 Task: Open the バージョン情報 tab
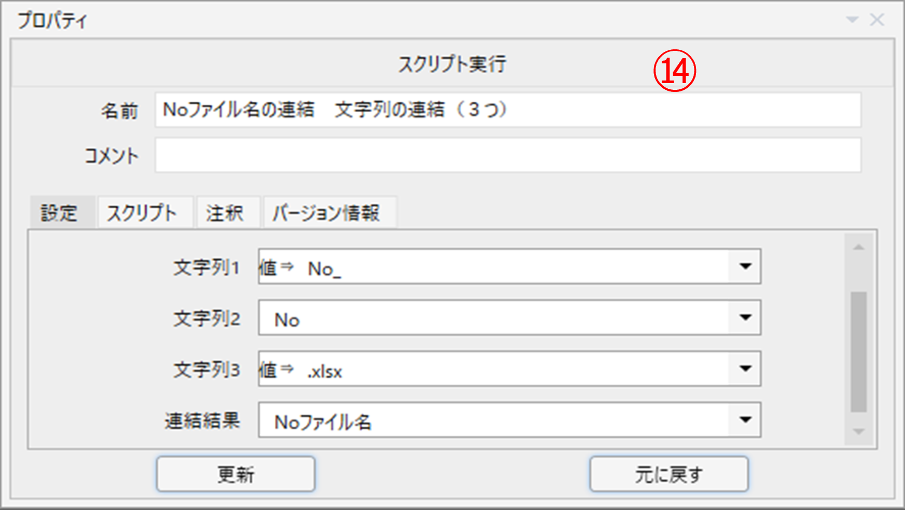[326, 213]
